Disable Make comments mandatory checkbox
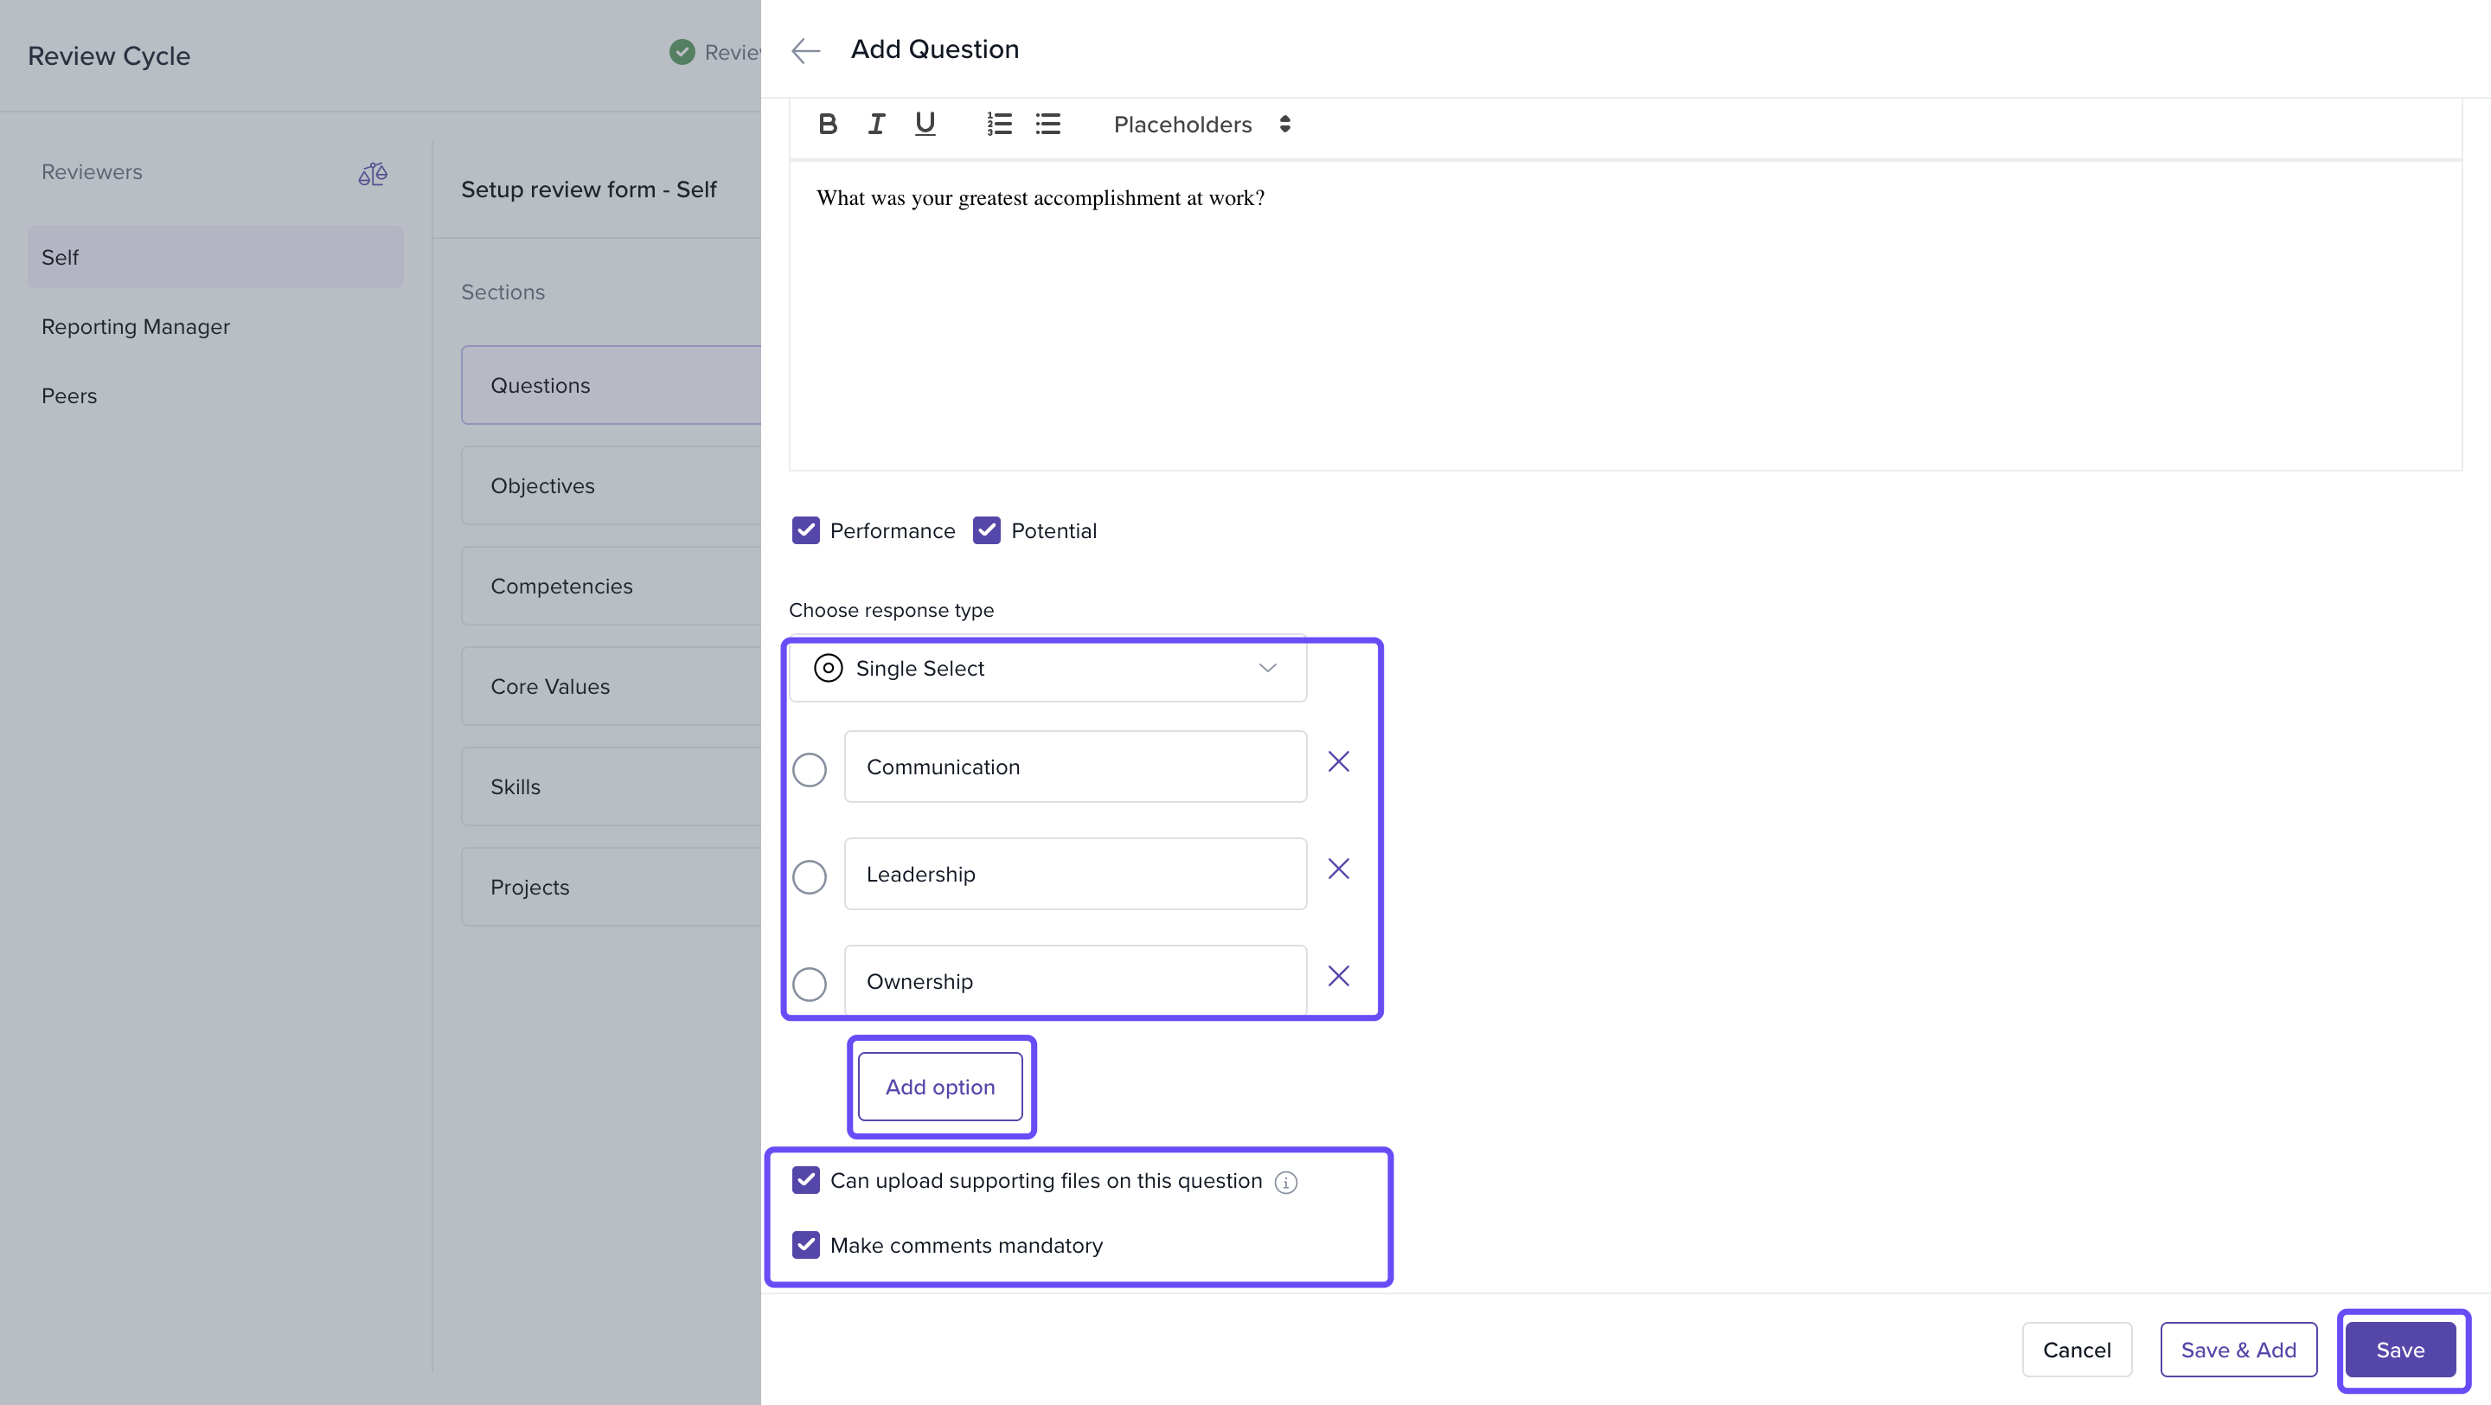 pyautogui.click(x=805, y=1246)
